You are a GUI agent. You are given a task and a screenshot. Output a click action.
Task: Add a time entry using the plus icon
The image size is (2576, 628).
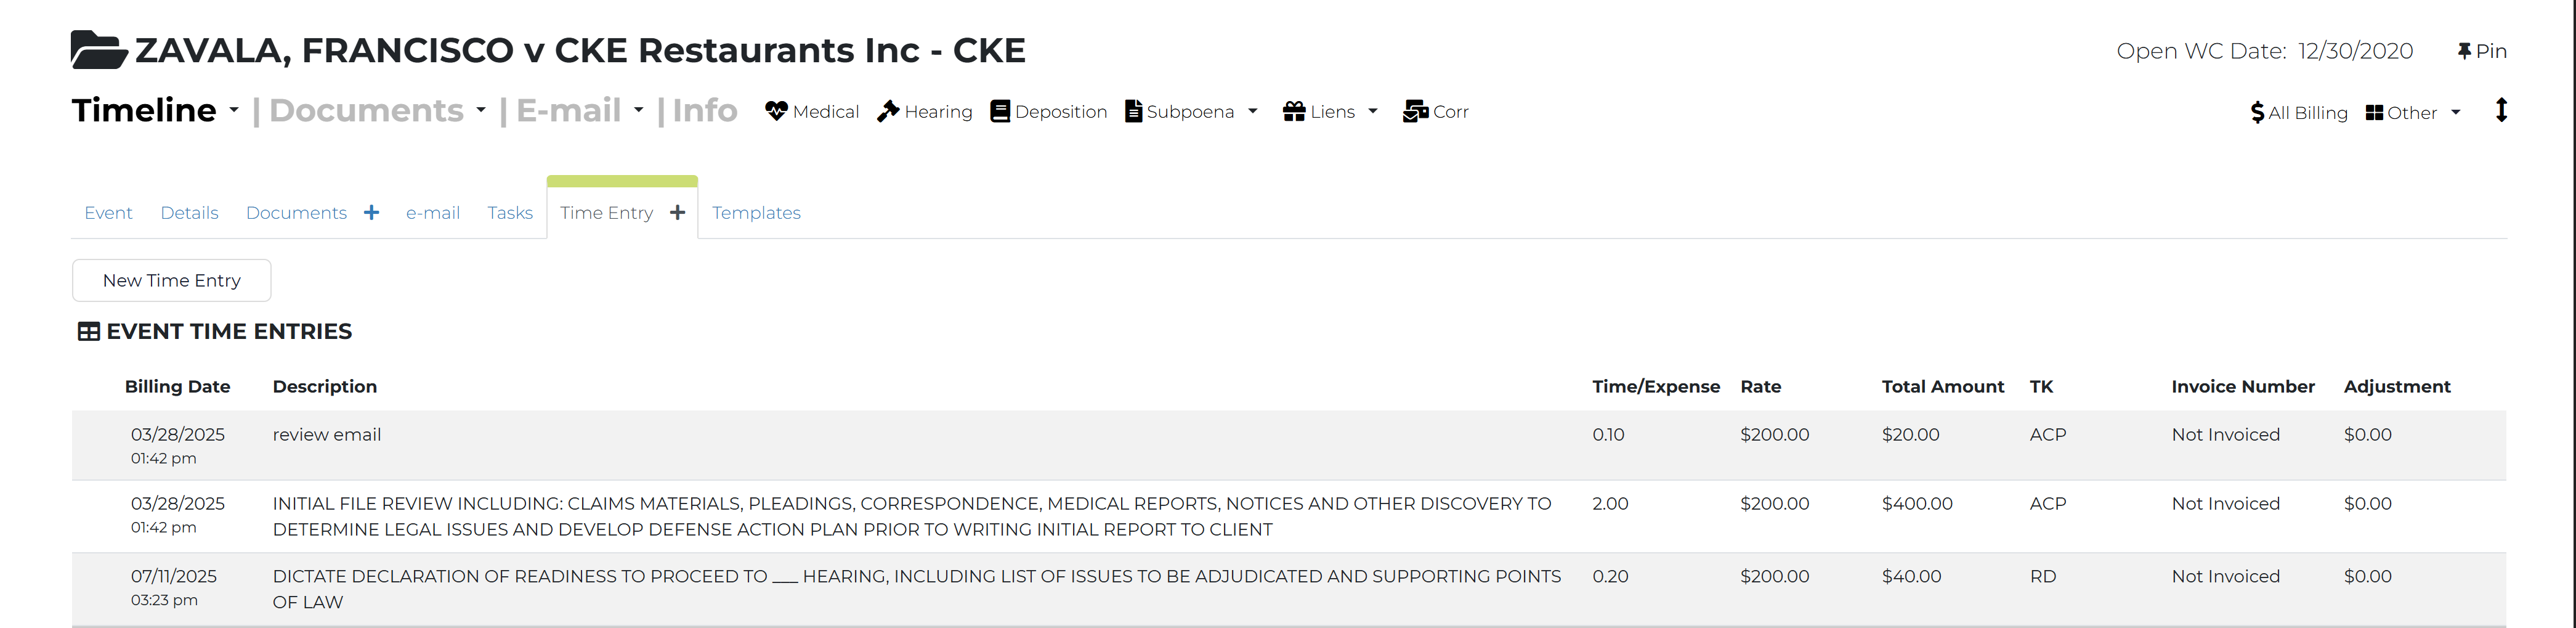(678, 213)
